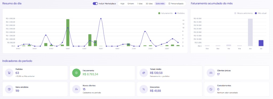Click the Resumo do dia heading
The height and width of the screenshot is (99, 273).
12,3
